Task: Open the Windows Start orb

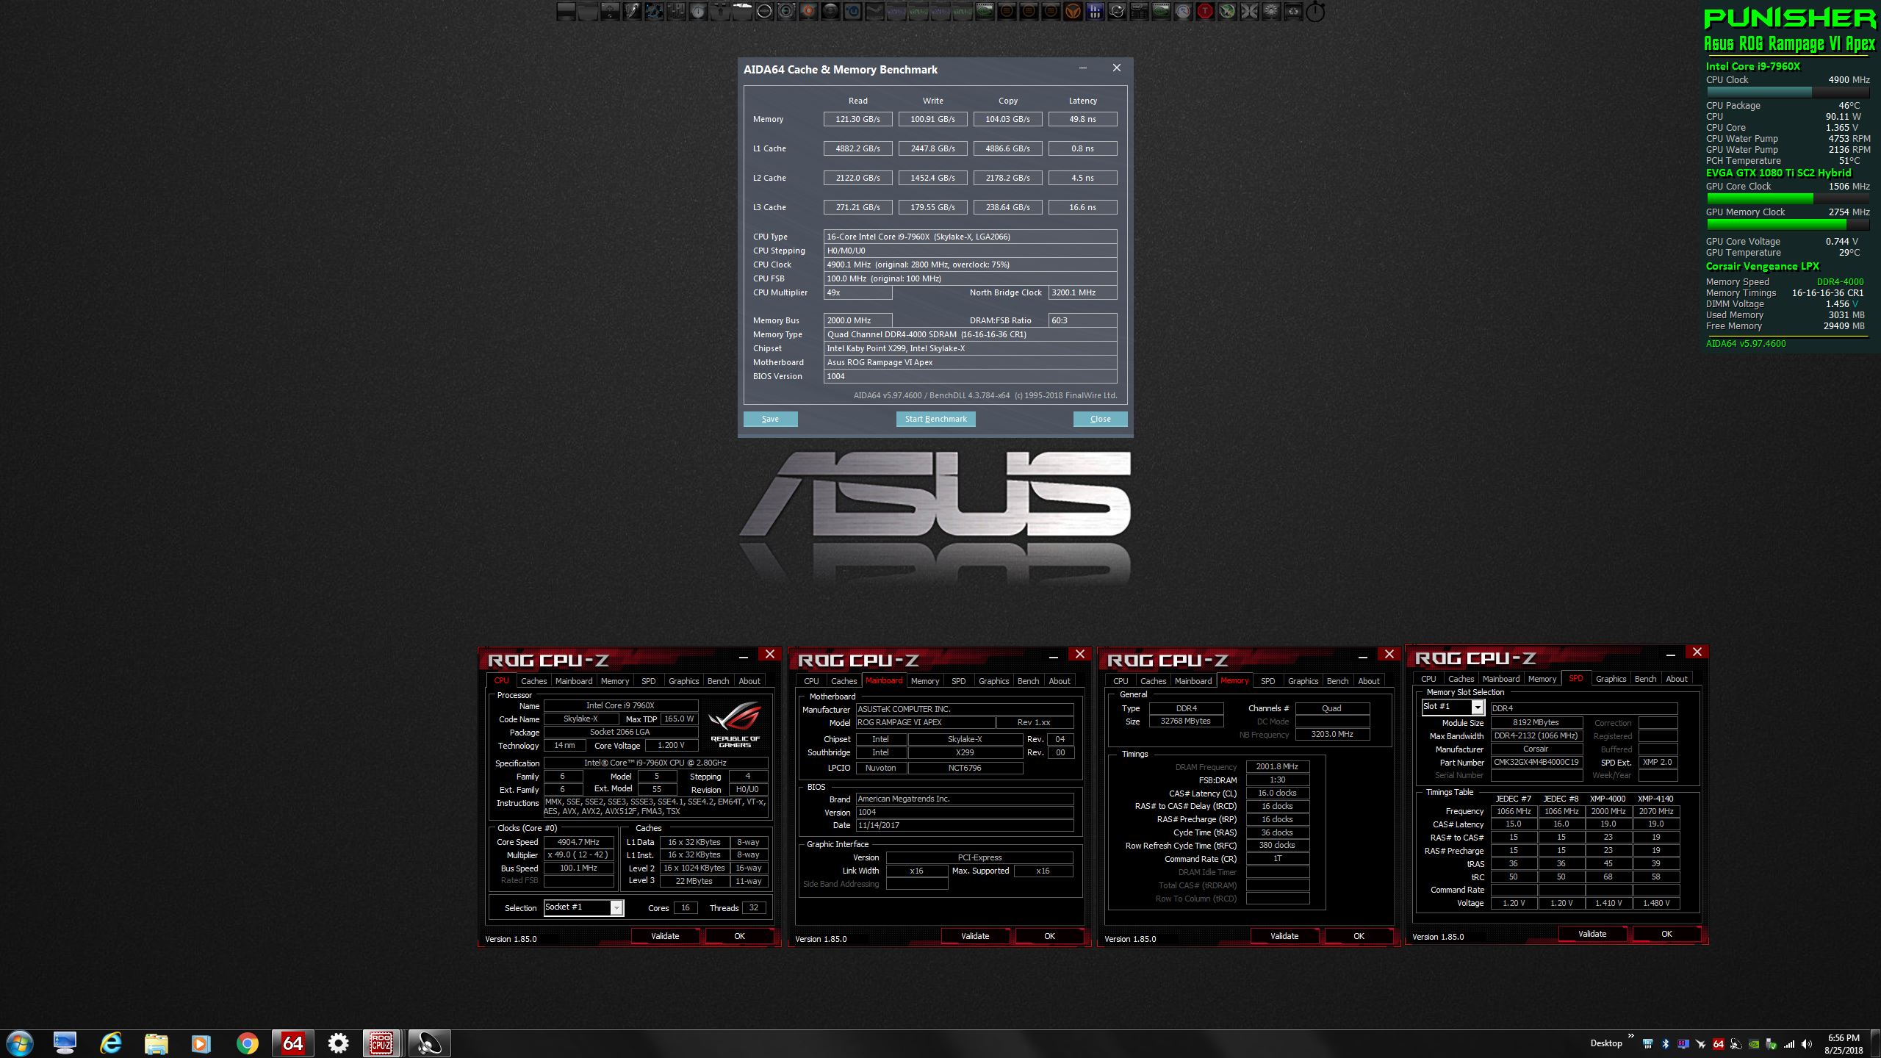Action: [19, 1043]
